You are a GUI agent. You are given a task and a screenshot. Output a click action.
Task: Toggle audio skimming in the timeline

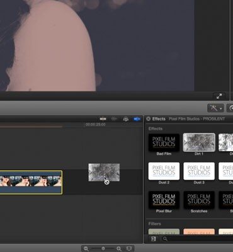pos(114,119)
